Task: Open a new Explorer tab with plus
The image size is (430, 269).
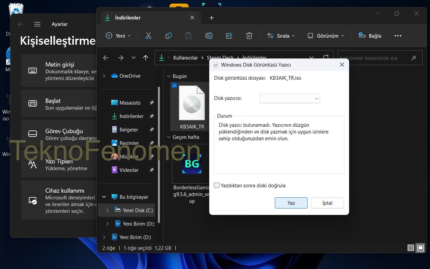Action: pos(212,18)
